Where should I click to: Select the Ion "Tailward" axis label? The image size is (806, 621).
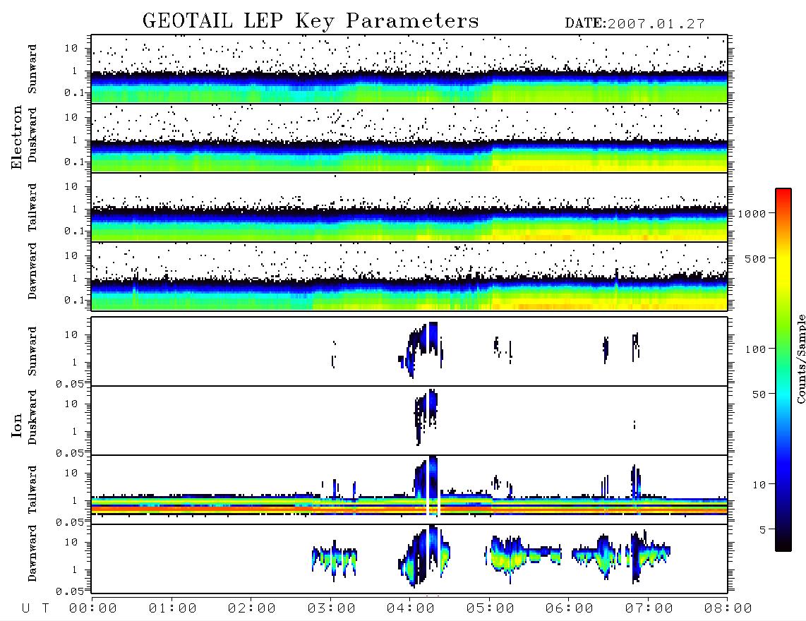(x=32, y=490)
